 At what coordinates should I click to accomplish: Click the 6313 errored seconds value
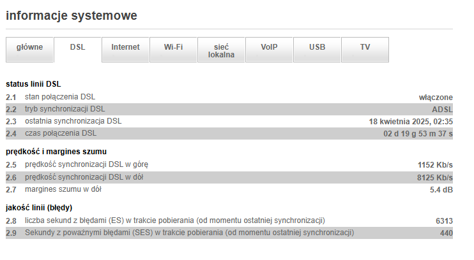tap(444, 221)
